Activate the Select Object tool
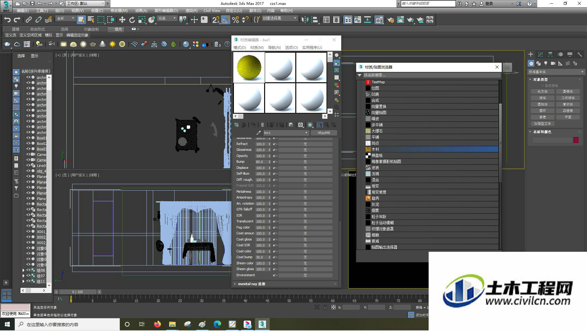 (81, 20)
